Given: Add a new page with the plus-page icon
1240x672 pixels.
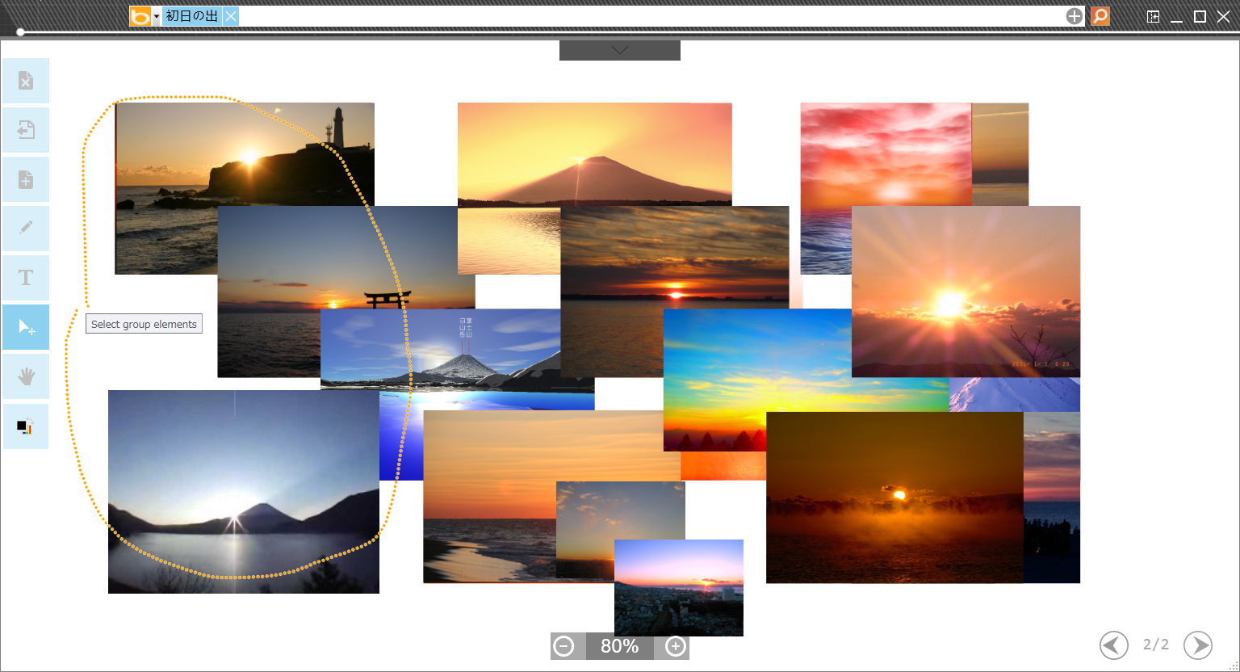Looking at the screenshot, I should 26,179.
